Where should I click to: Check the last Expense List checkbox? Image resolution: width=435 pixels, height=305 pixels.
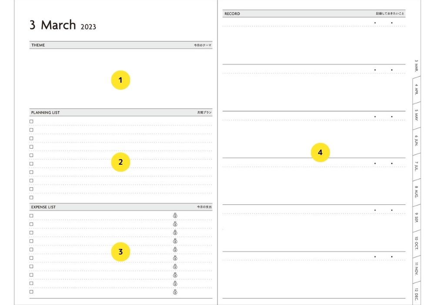(x=31, y=291)
